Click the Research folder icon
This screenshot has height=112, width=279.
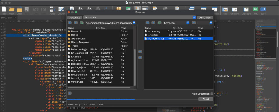69,31
